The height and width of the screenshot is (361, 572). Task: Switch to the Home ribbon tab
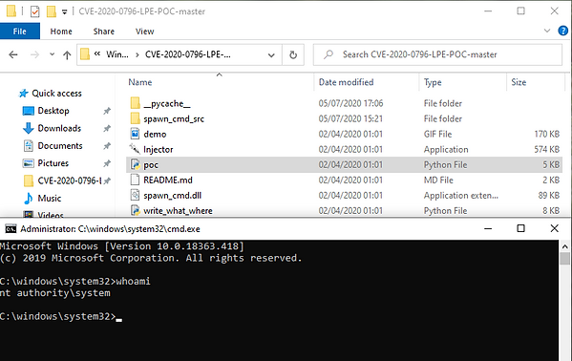point(61,32)
